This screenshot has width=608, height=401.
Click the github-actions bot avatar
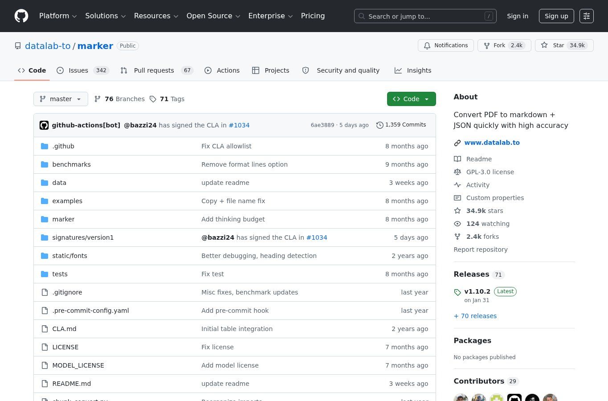pyautogui.click(x=44, y=125)
